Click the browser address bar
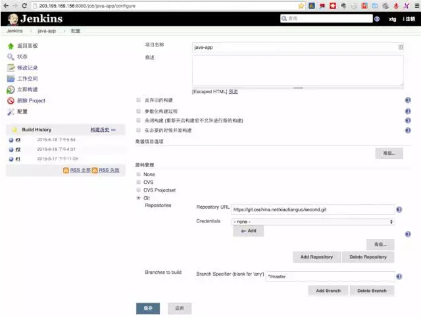The image size is (421, 319). tap(168, 6)
